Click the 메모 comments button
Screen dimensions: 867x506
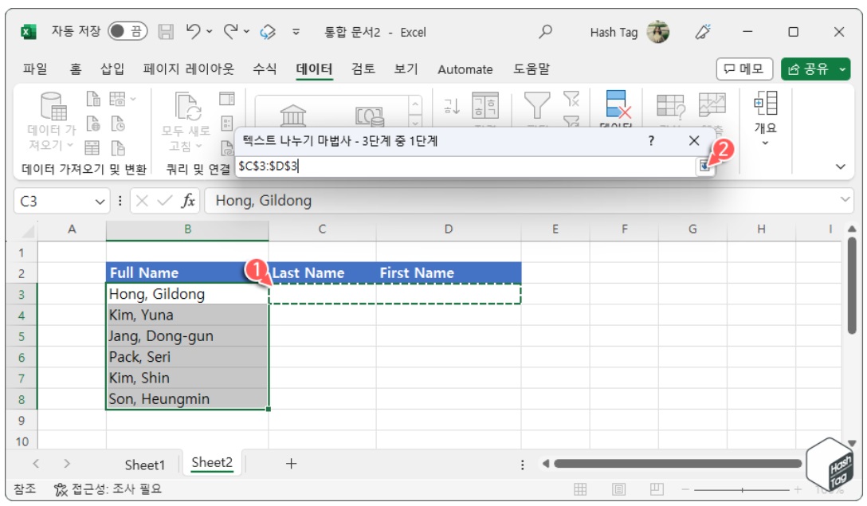point(744,69)
